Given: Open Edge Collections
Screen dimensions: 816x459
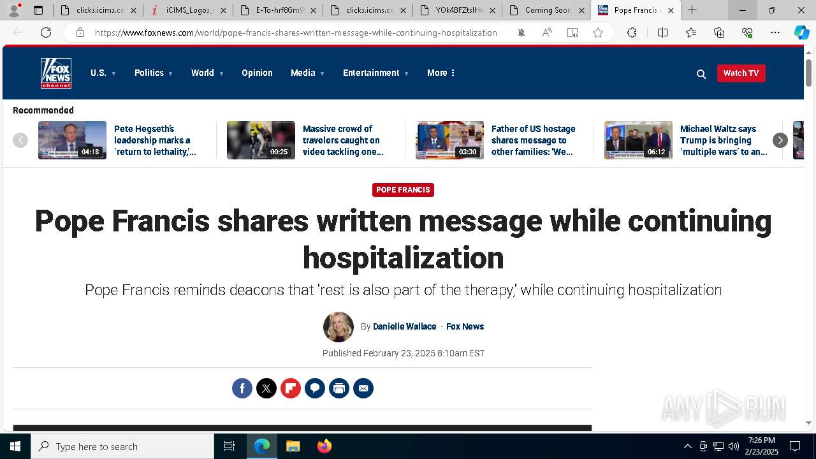Looking at the screenshot, I should coord(719,33).
